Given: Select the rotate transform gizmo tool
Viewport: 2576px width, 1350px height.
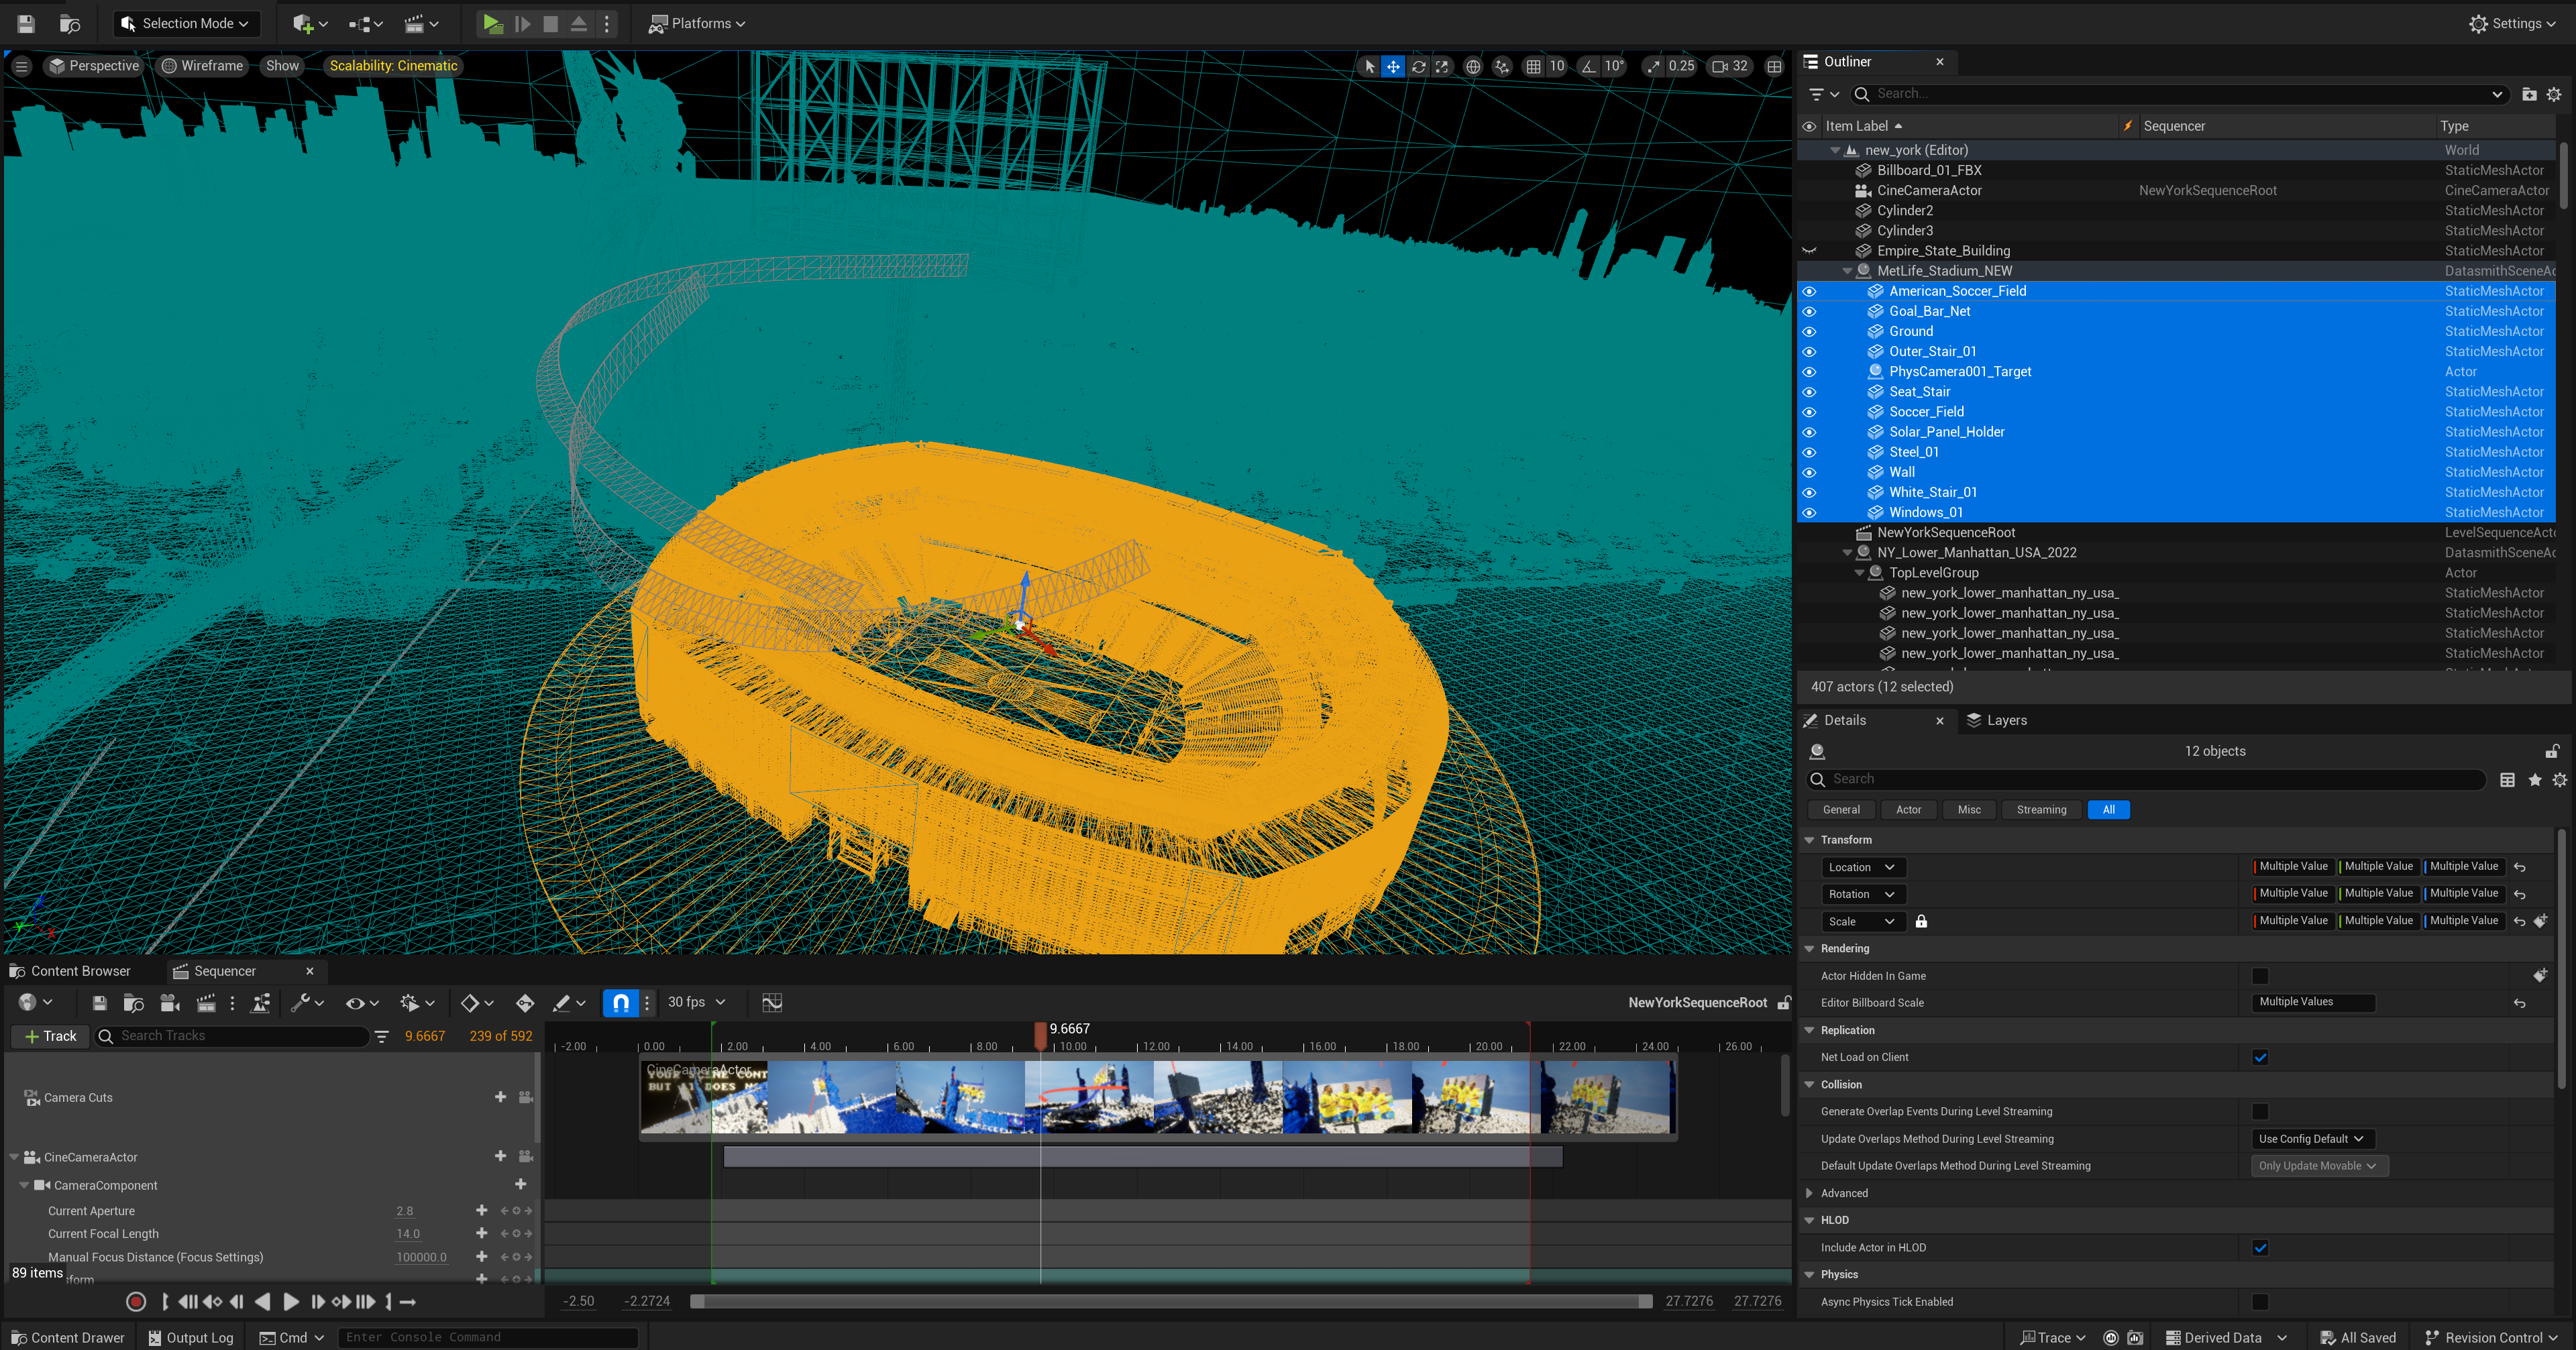Looking at the screenshot, I should [x=1418, y=66].
